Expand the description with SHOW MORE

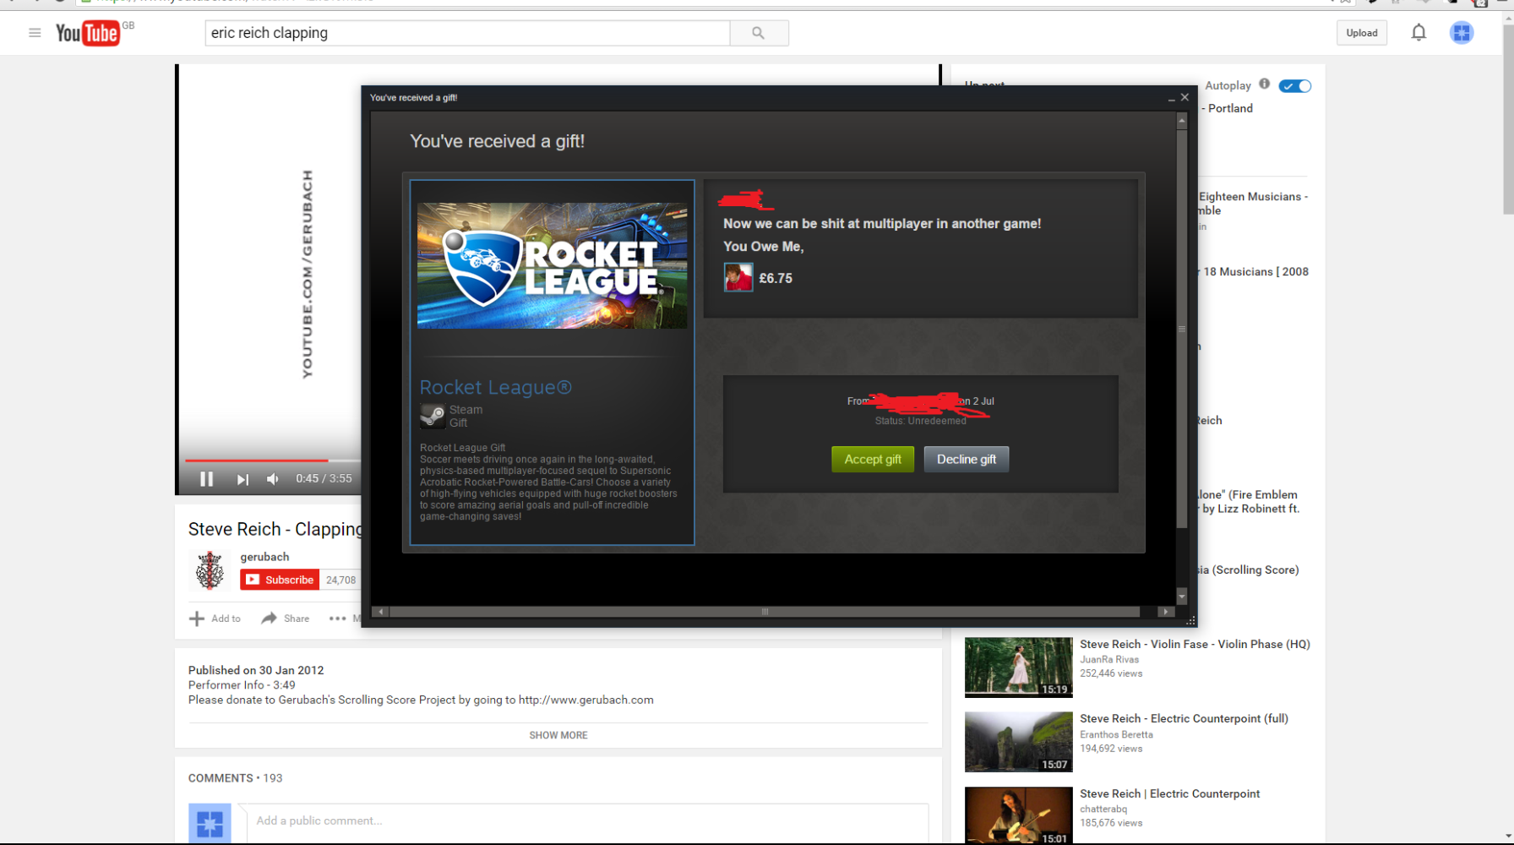(x=558, y=735)
